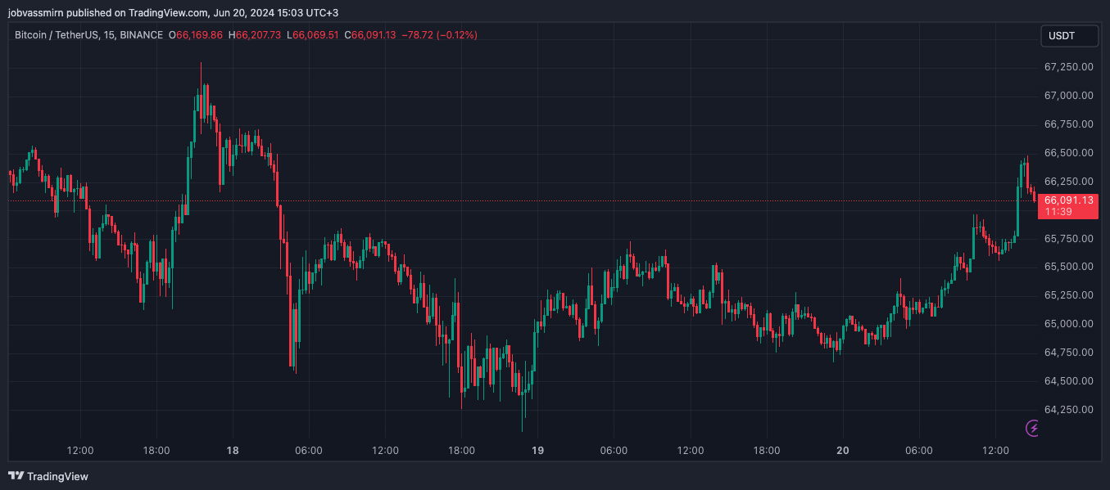Click the BINANCE exchange label

(141, 35)
